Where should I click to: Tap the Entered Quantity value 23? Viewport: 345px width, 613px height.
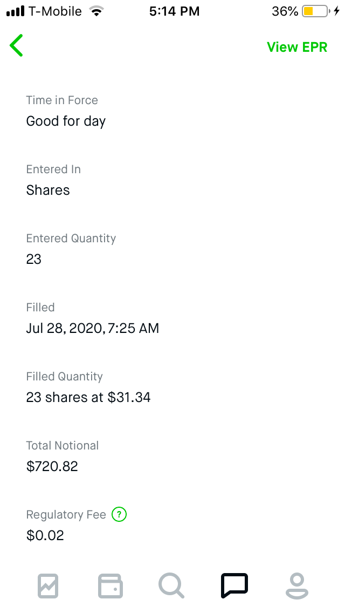34,259
